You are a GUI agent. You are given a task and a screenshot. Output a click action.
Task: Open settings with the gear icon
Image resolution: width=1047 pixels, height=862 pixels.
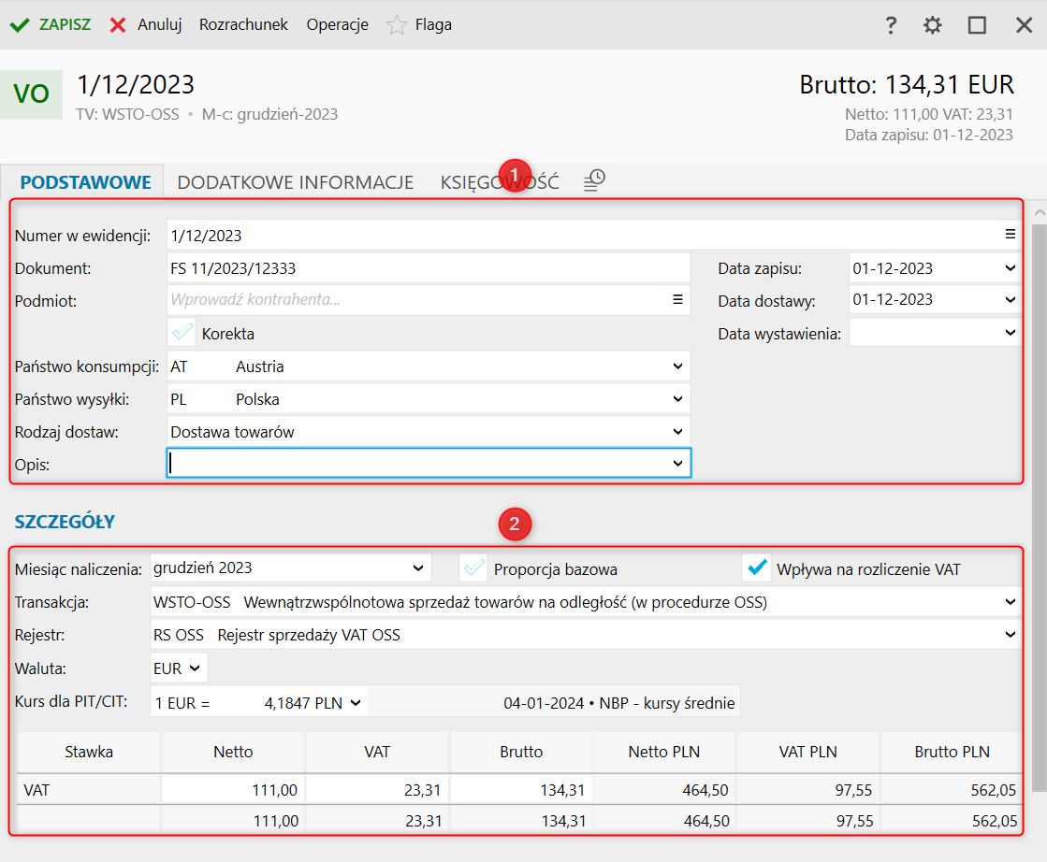pos(933,25)
